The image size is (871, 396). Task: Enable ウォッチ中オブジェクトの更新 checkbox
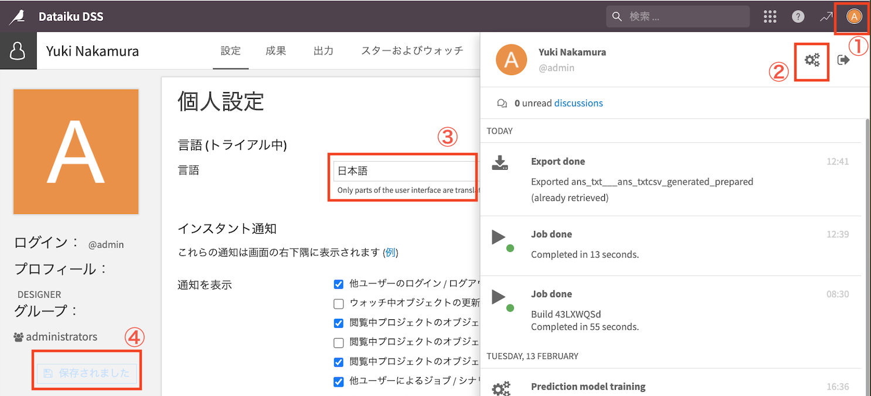click(338, 303)
